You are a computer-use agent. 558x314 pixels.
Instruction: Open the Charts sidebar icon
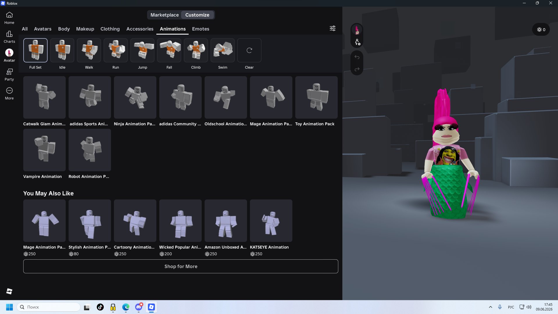(9, 37)
